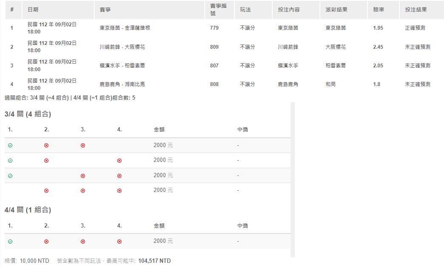The width and height of the screenshot is (444, 267).
Task: Click the date cell of row 1
Action: (x=52, y=28)
